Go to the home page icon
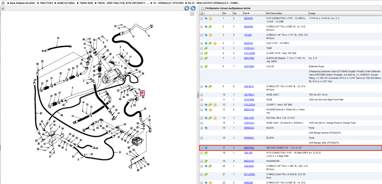The image size is (382, 184). (x=3, y=3)
